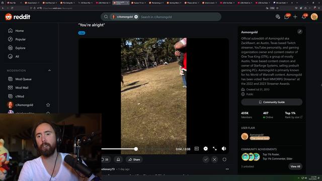Open a new browser tab
This screenshot has width=322, height=181.
coord(292,3)
